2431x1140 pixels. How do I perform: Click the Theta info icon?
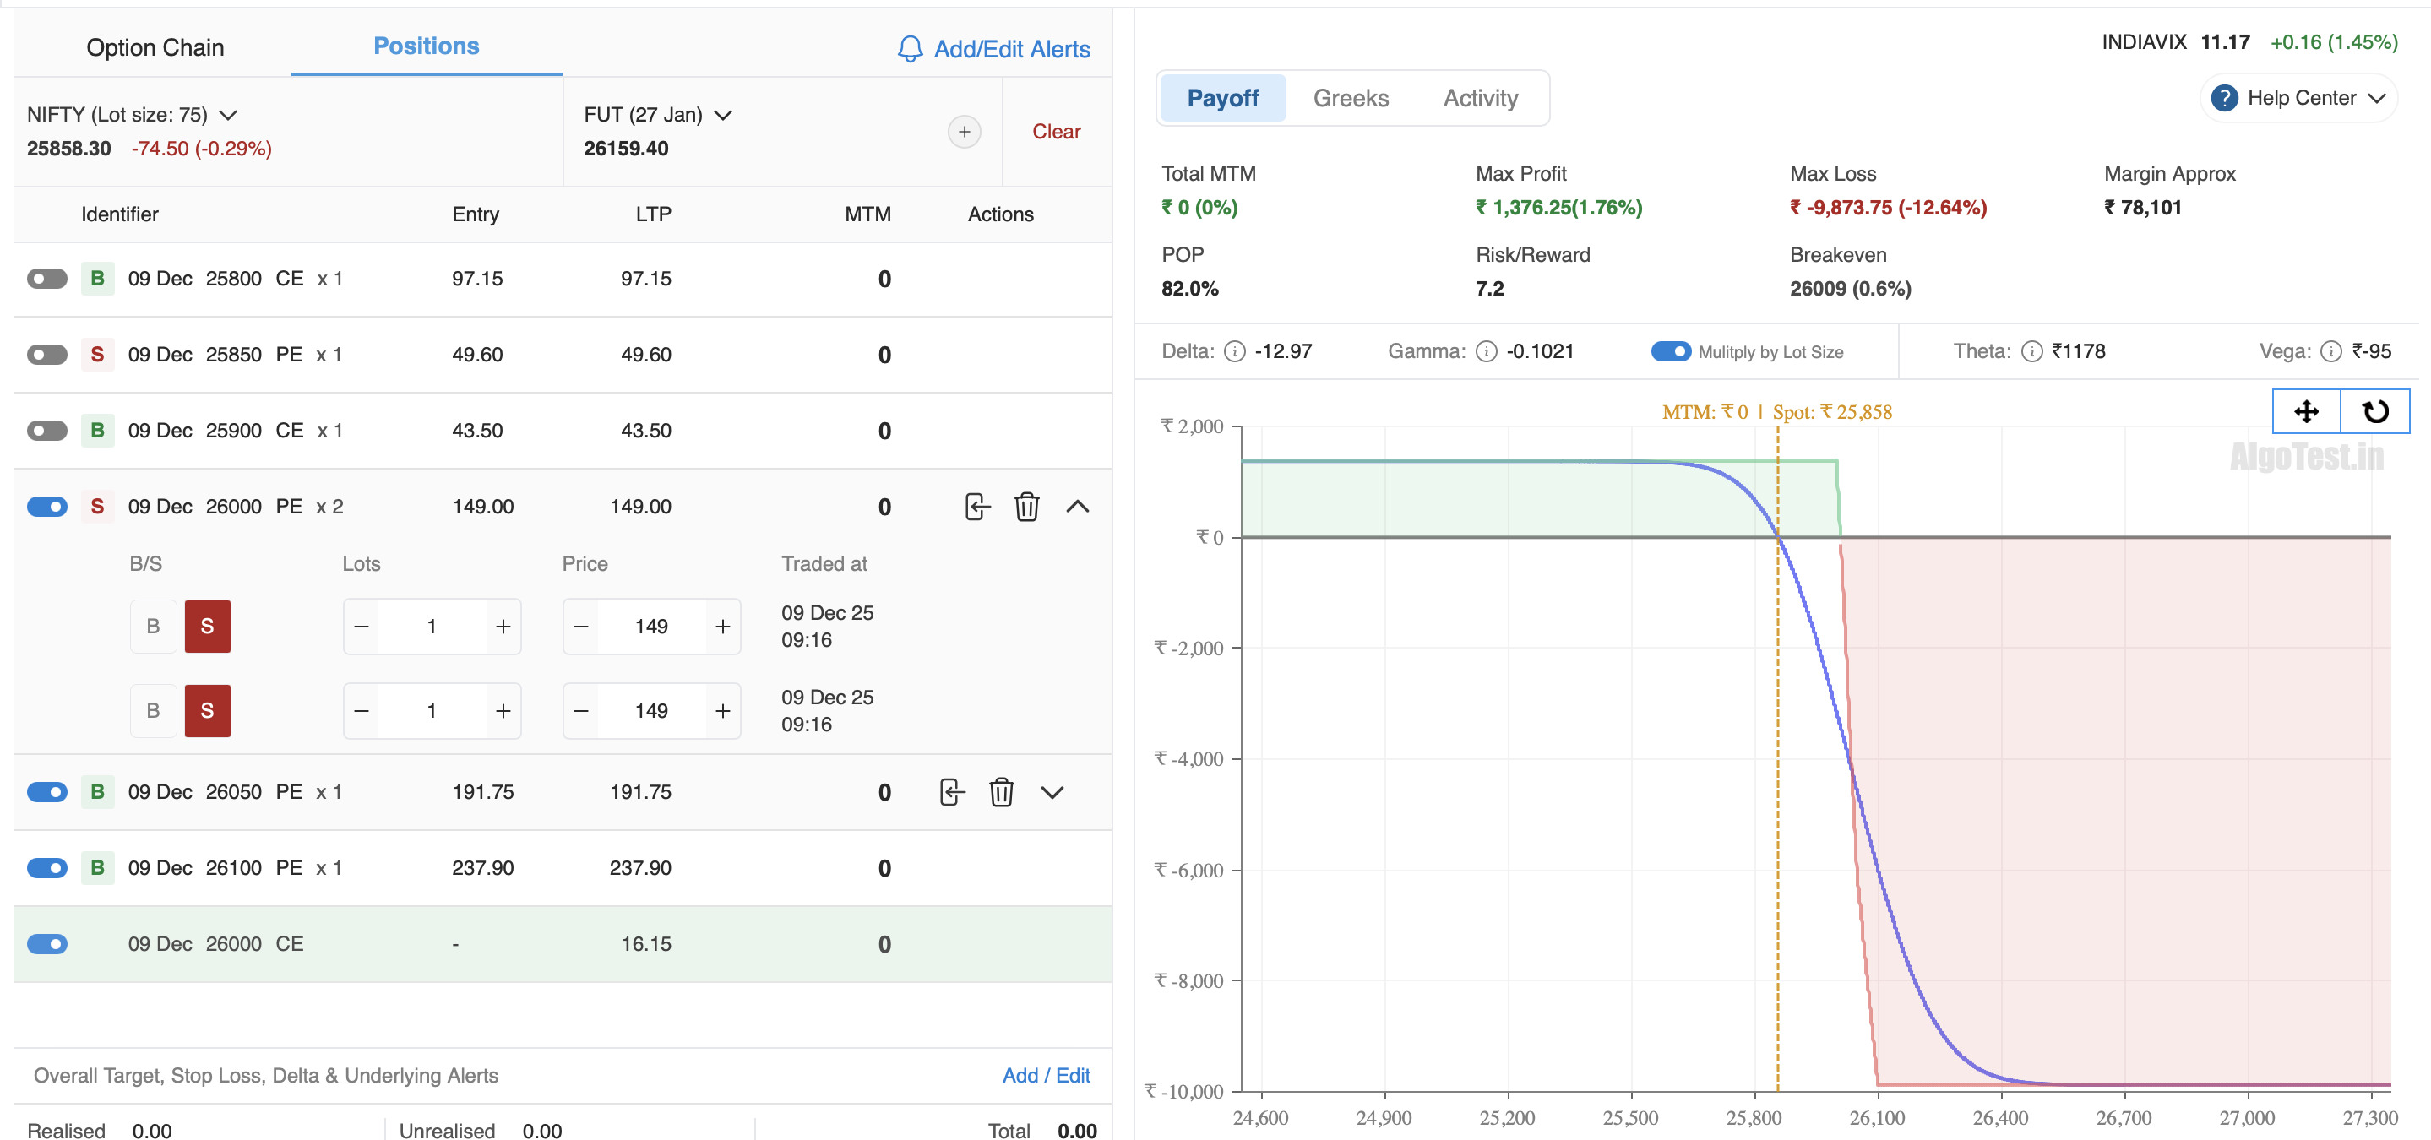point(2031,352)
